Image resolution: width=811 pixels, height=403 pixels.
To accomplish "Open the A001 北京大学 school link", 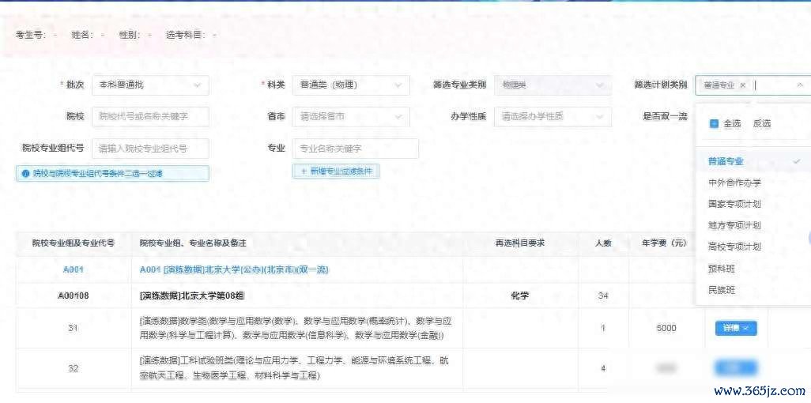I will click(x=234, y=269).
